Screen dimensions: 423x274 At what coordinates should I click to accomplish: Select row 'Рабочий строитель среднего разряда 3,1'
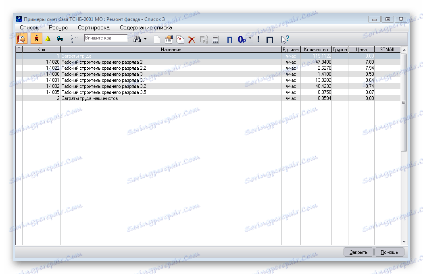coord(208,80)
